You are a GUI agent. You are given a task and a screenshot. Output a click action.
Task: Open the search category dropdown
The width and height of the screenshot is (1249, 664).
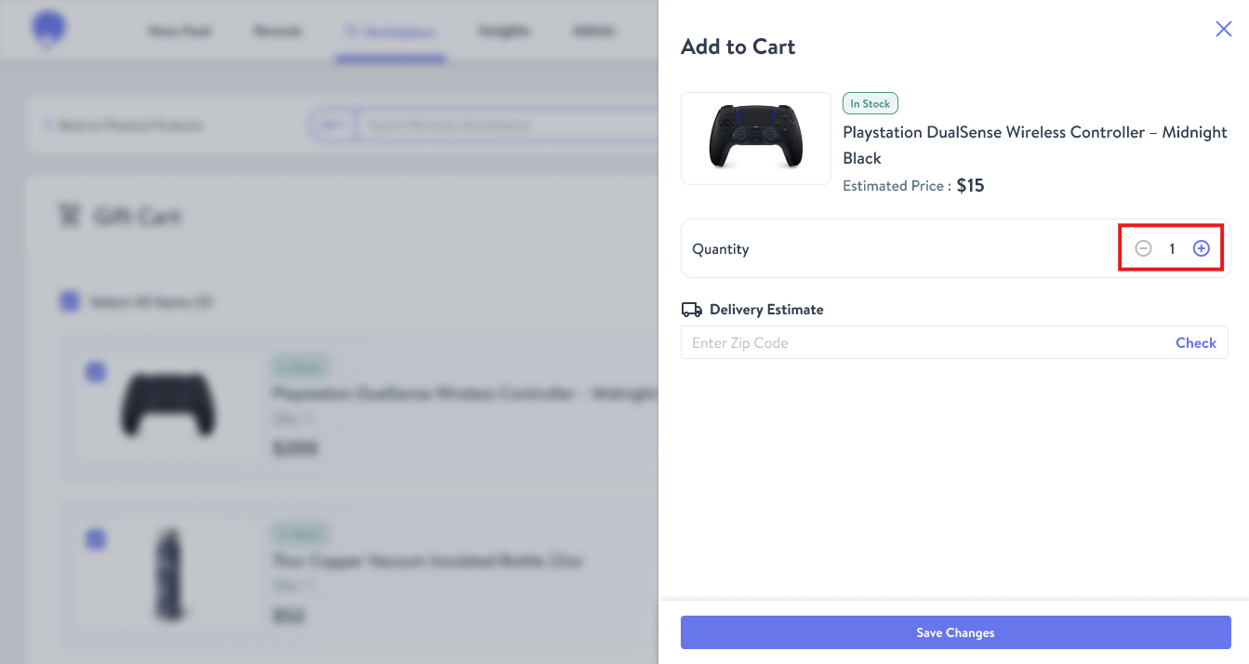(332, 125)
